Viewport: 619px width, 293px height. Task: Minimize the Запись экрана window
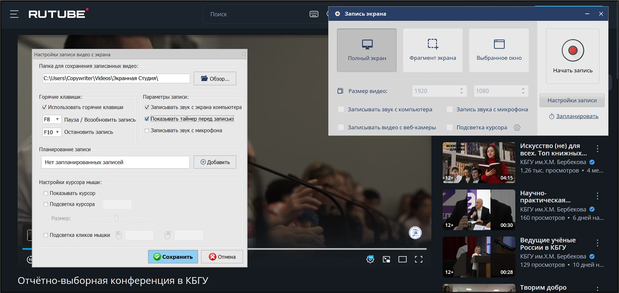point(587,14)
